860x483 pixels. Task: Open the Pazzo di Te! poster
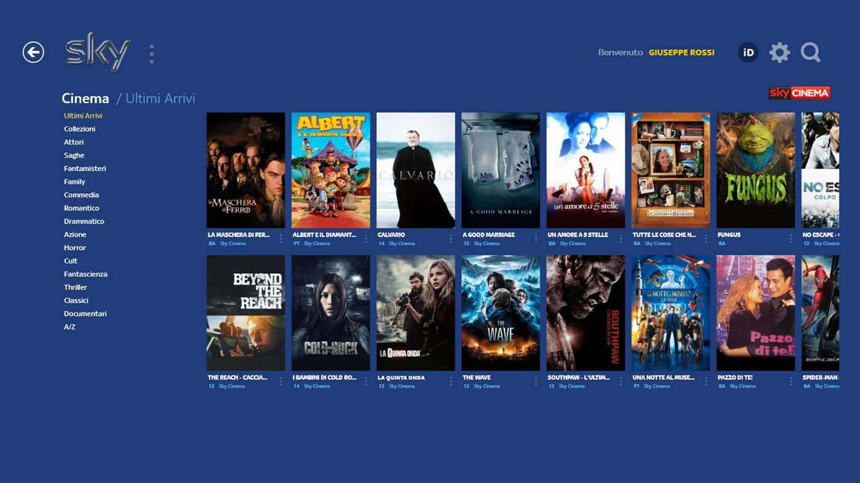pyautogui.click(x=755, y=313)
